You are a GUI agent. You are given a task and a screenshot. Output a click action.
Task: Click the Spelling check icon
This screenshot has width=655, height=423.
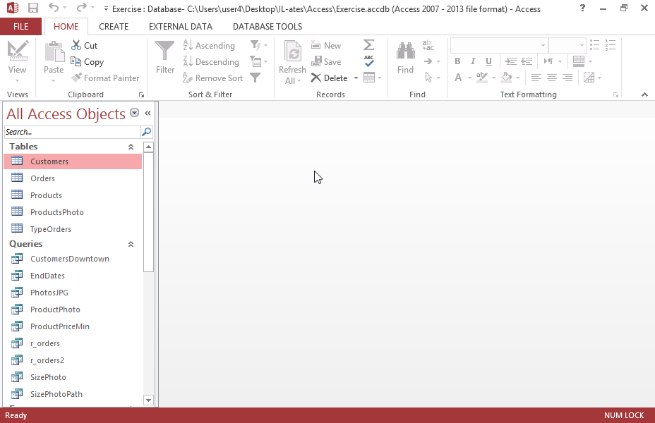click(x=369, y=61)
